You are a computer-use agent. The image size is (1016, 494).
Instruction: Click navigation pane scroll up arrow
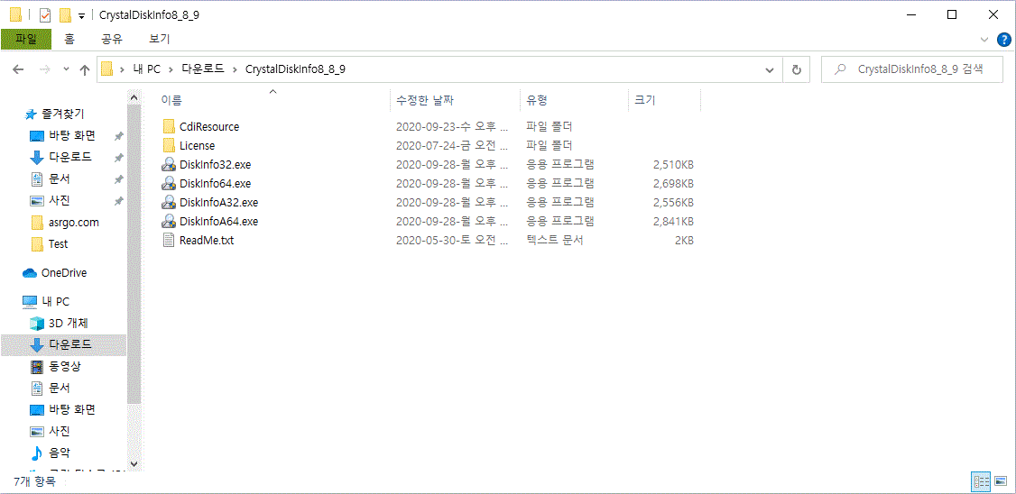[x=134, y=97]
